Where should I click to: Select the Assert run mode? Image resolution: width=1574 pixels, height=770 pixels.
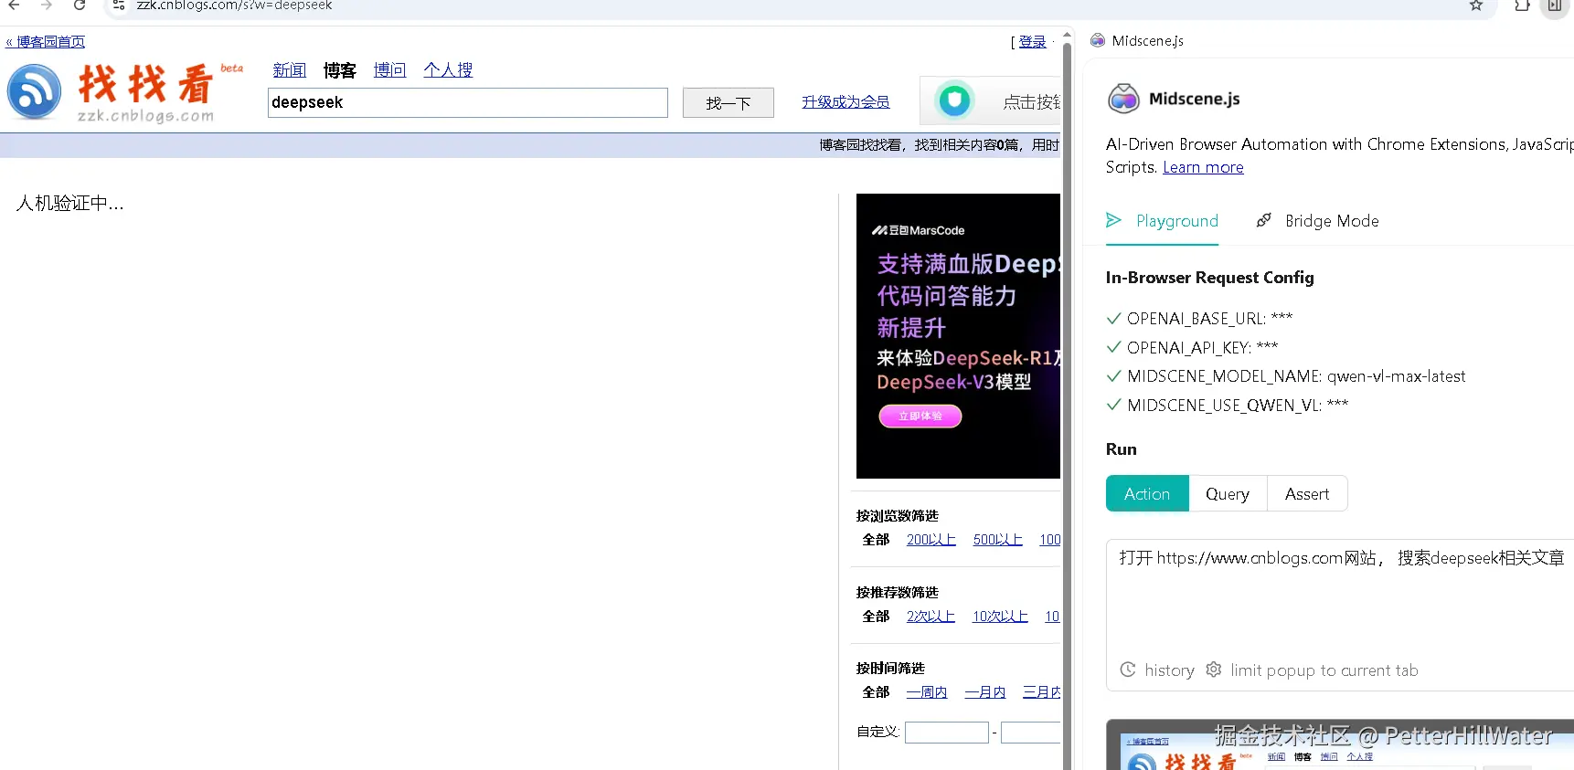1307,493
